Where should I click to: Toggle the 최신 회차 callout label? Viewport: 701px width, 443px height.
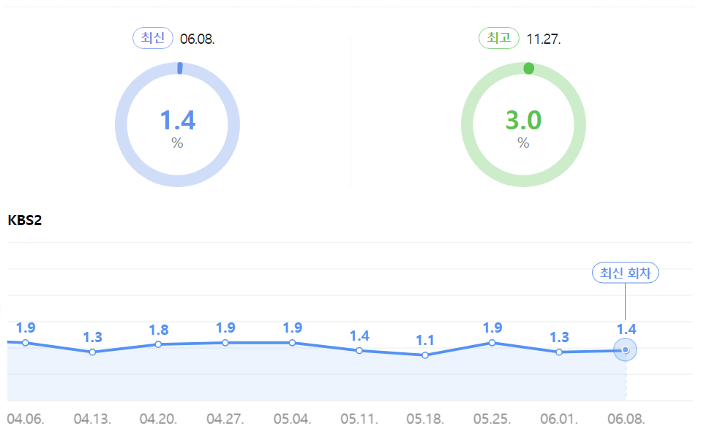point(626,273)
